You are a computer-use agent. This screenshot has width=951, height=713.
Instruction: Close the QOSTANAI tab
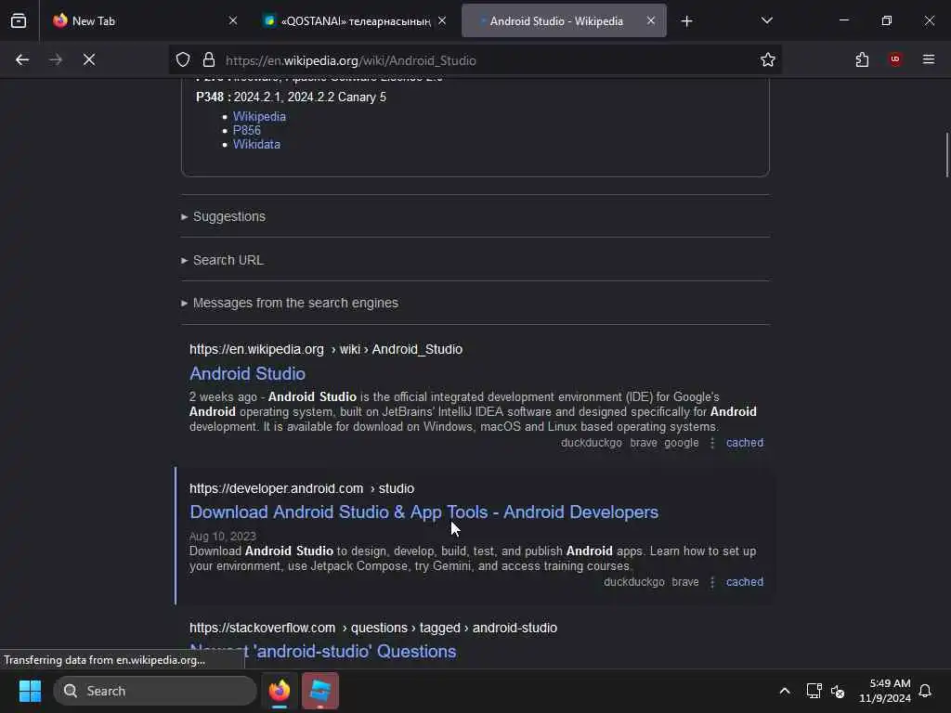tap(442, 20)
